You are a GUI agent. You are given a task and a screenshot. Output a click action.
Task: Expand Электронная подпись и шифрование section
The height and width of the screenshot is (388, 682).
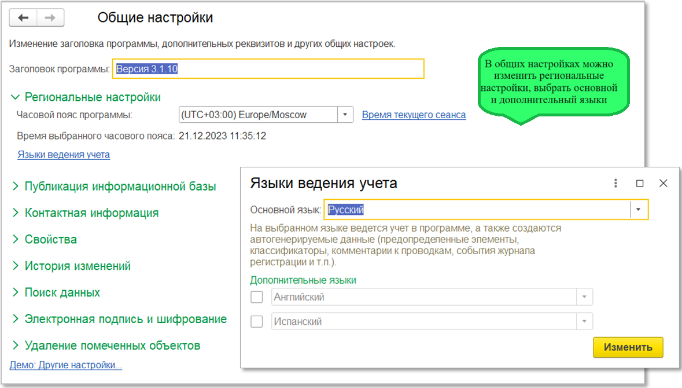[x=125, y=319]
